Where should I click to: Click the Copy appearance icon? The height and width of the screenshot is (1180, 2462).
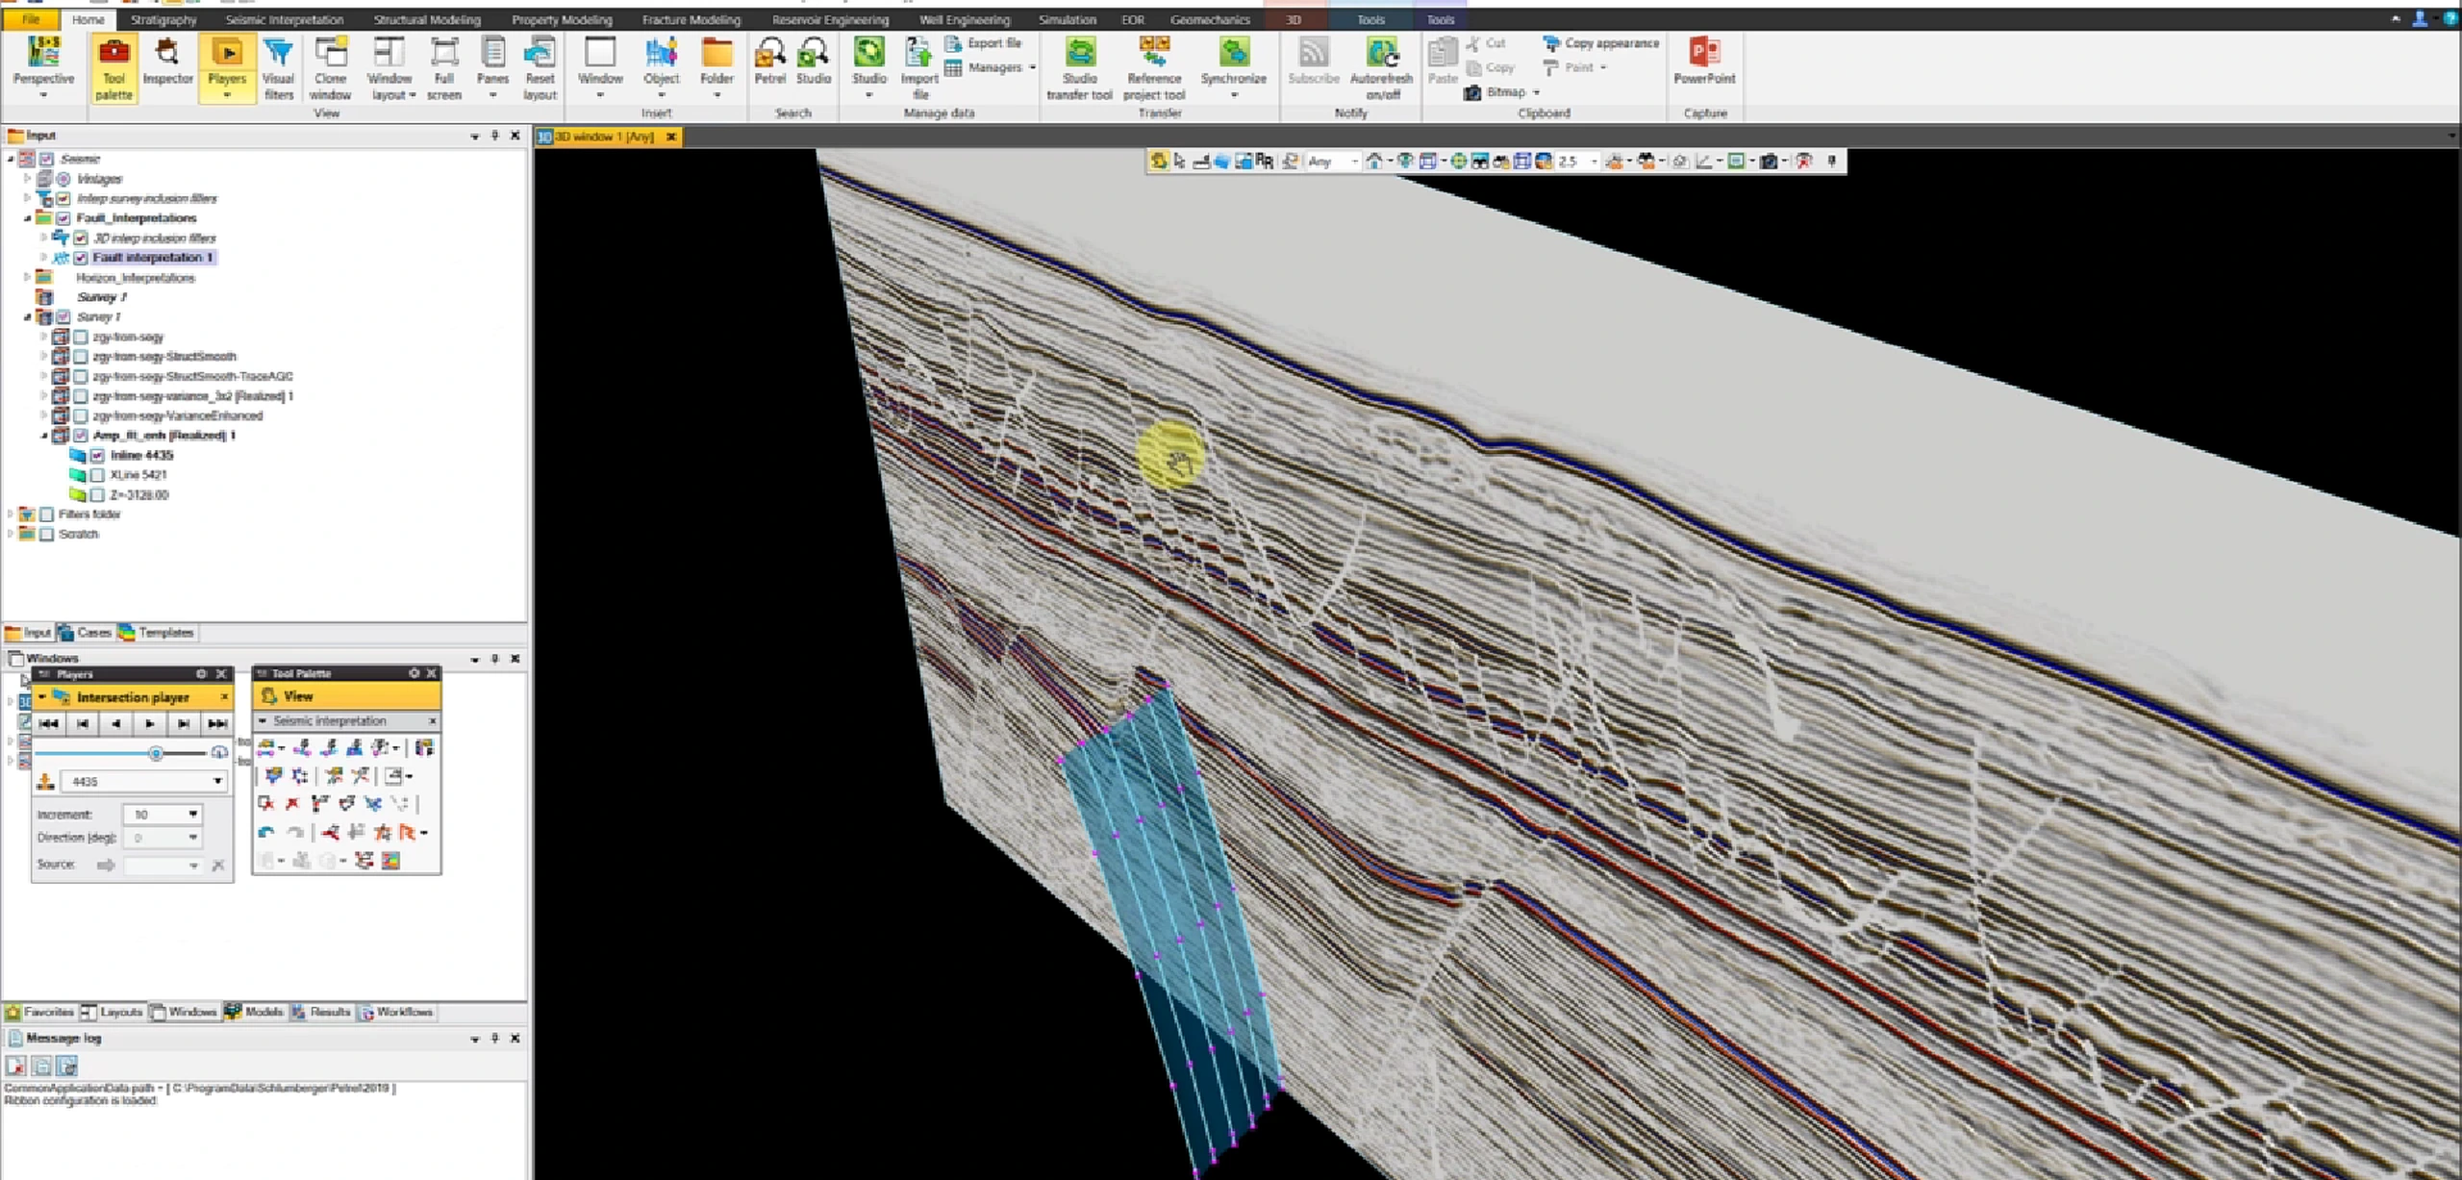(x=1550, y=43)
